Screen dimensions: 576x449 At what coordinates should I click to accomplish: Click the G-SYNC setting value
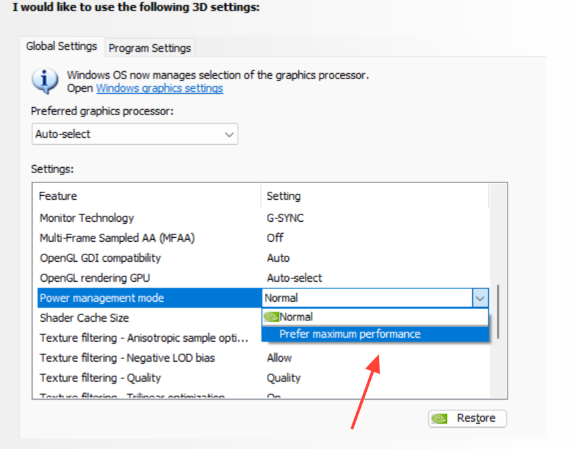click(x=285, y=218)
